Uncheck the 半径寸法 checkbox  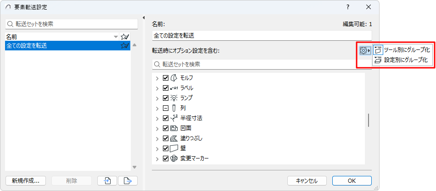click(x=165, y=118)
